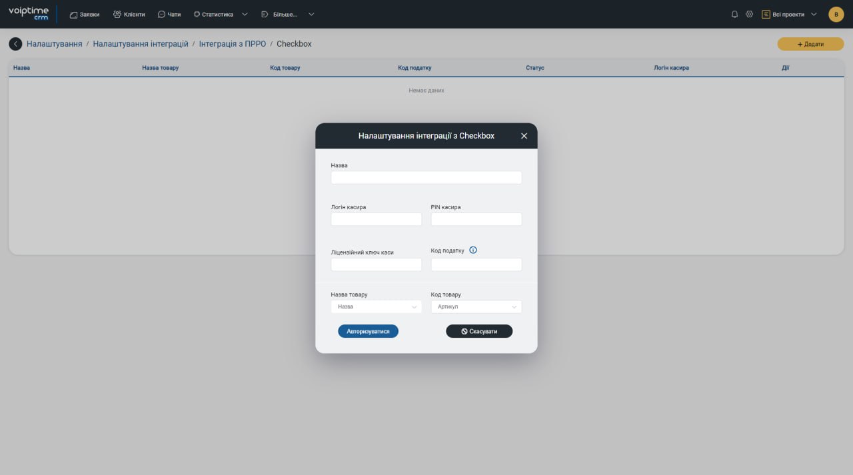The image size is (853, 475).
Task: Click the user avatar labeled B
Action: pyautogui.click(x=836, y=14)
